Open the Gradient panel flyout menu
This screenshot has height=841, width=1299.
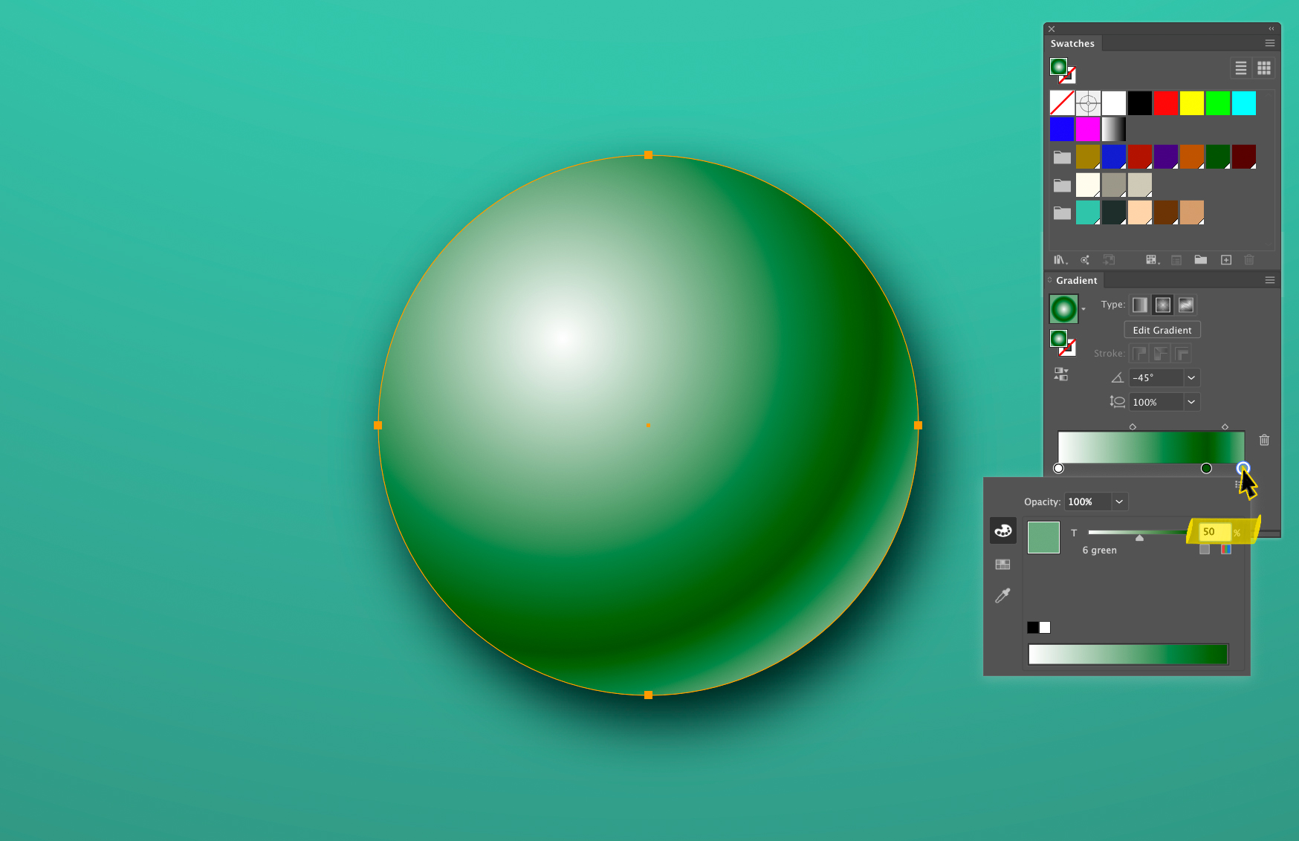click(x=1270, y=280)
